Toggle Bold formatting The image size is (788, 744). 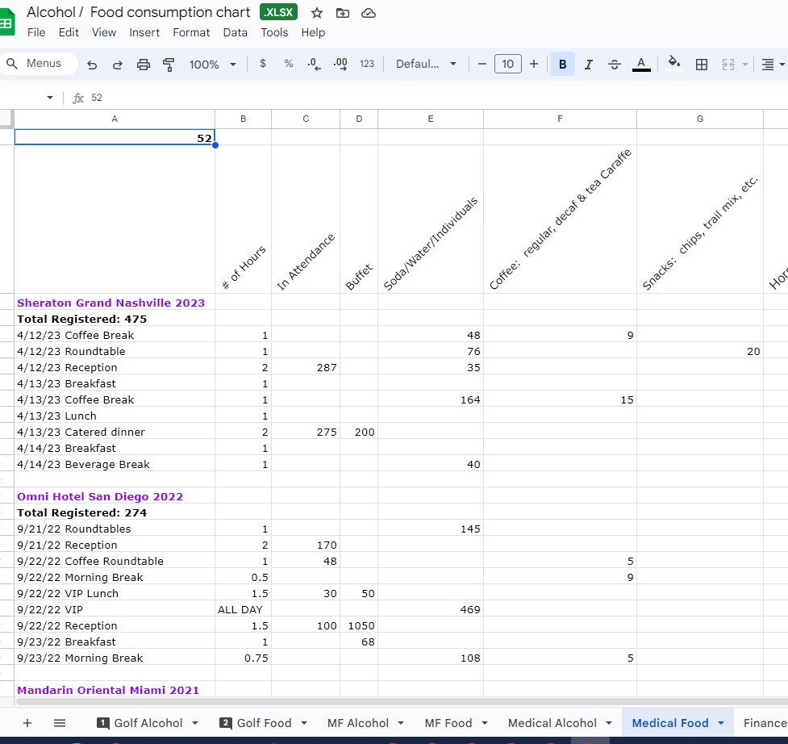tap(563, 64)
